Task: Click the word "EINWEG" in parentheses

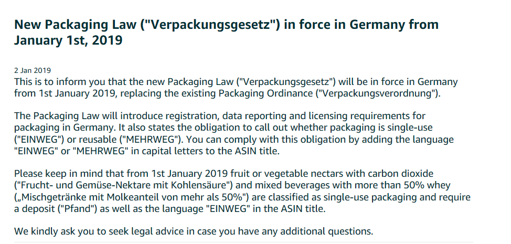Action: coord(39,140)
